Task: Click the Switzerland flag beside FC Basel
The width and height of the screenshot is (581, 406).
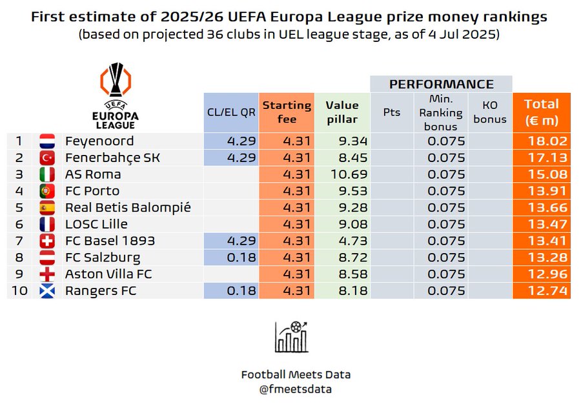Action: point(47,241)
